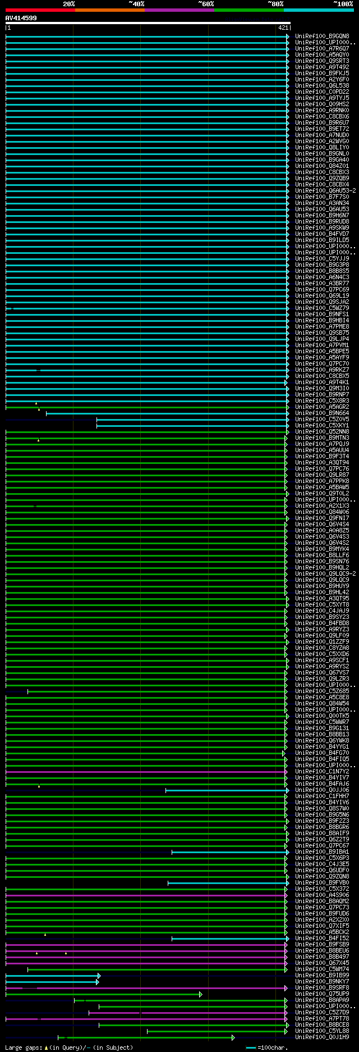The image size is (359, 1052).
Task: Select hit label UniRef100_Q75UP9
Action: [x=322, y=994]
